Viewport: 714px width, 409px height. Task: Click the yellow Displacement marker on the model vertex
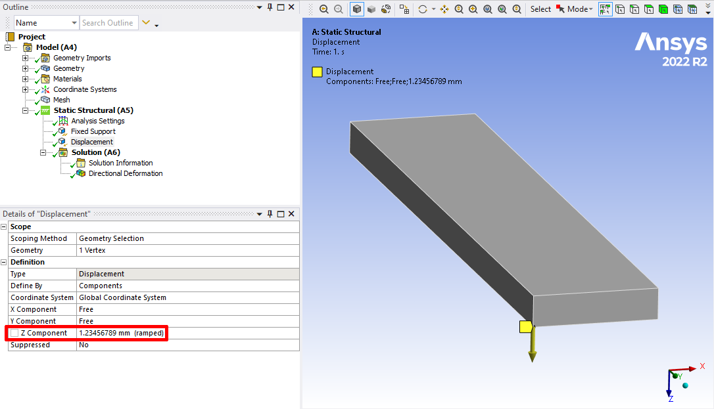tap(525, 326)
